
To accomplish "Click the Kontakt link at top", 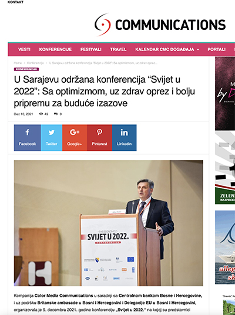I will [x=15, y=2].
